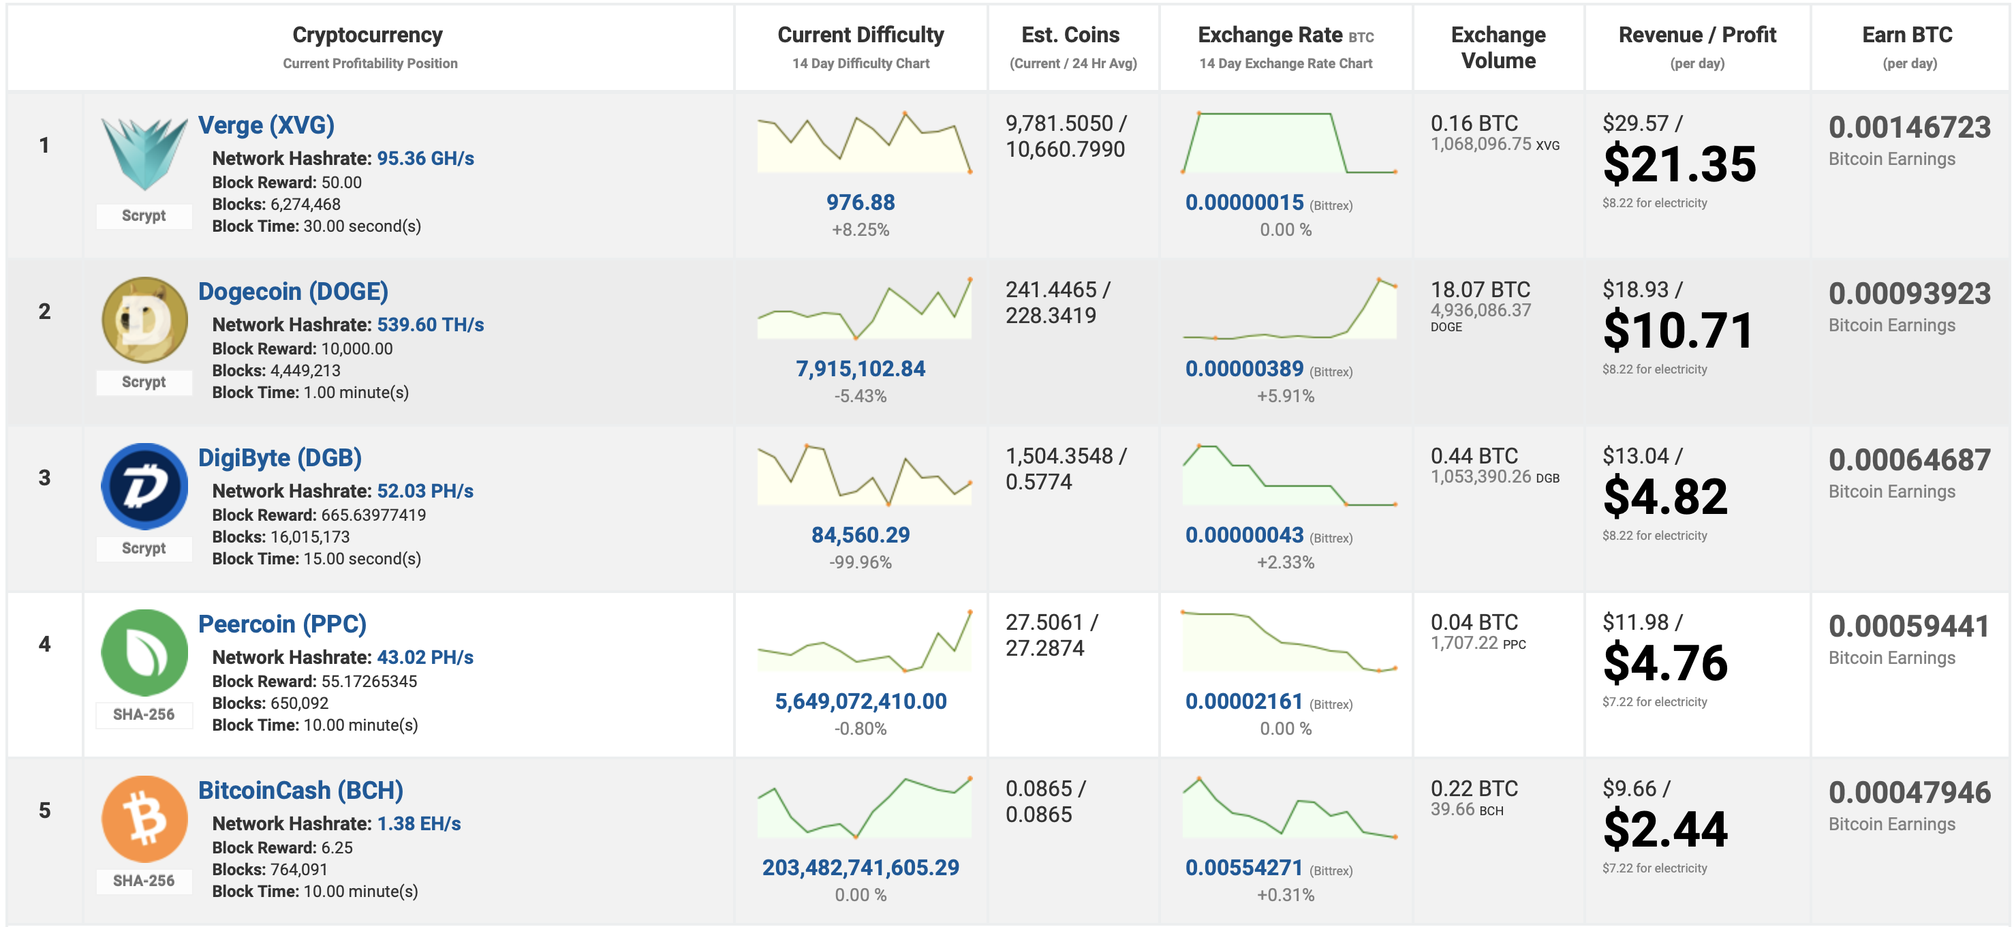Screen dimensions: 2014x927
Task: Click Verge difficulty value 976.88
Action: [x=860, y=202]
